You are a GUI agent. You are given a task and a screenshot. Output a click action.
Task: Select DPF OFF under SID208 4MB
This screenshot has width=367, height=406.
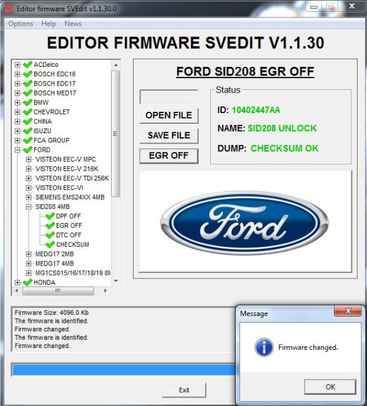68,216
